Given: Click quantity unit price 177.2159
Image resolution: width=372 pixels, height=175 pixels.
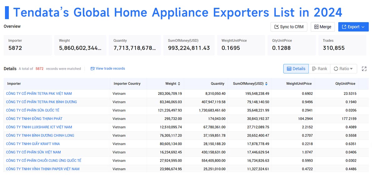Looking at the screenshot, I should 349,118.
